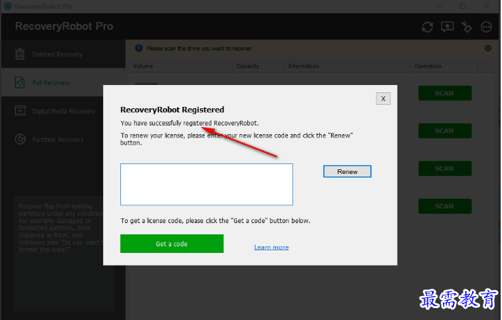Click the register key-tag icon in header
502x320 pixels.
467,27
